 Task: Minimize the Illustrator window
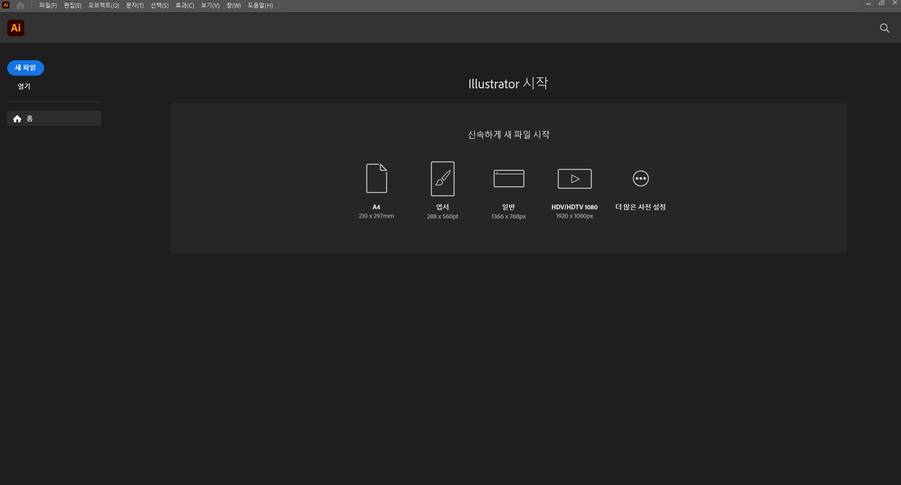(x=868, y=3)
